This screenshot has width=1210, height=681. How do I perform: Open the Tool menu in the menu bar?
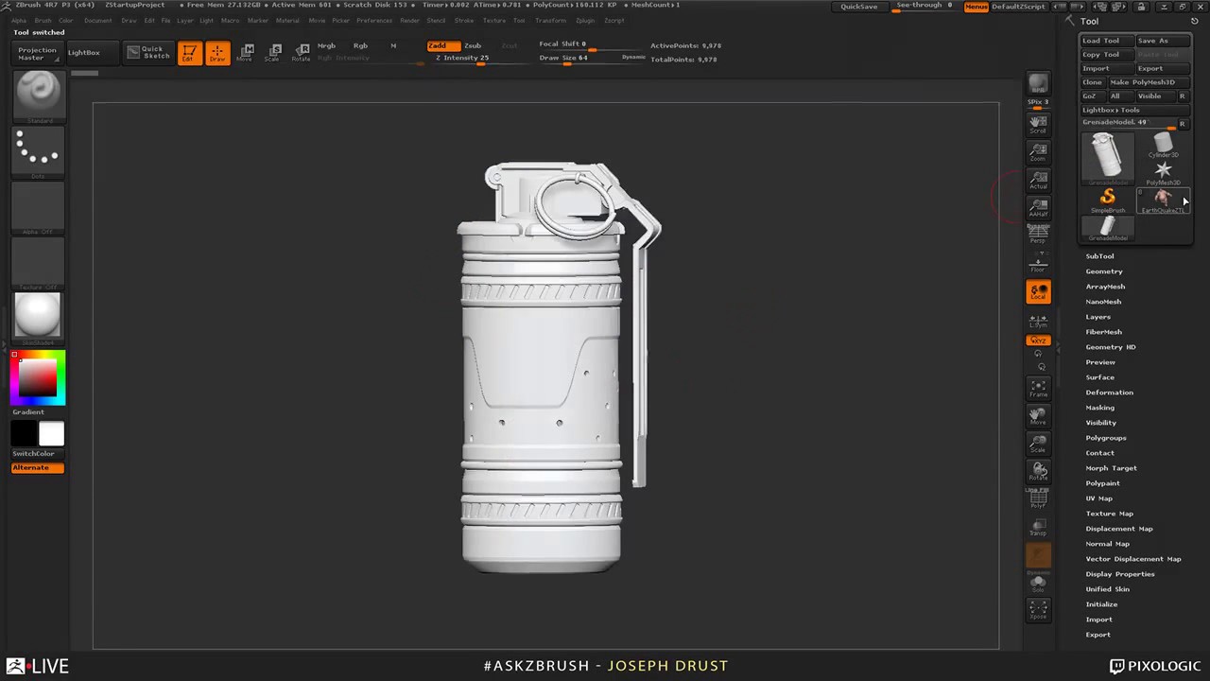coord(518,20)
